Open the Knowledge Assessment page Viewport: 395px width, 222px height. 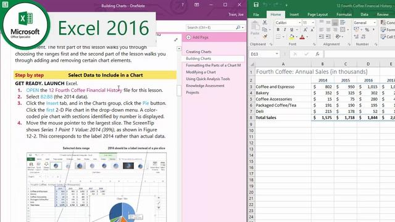[x=205, y=86]
